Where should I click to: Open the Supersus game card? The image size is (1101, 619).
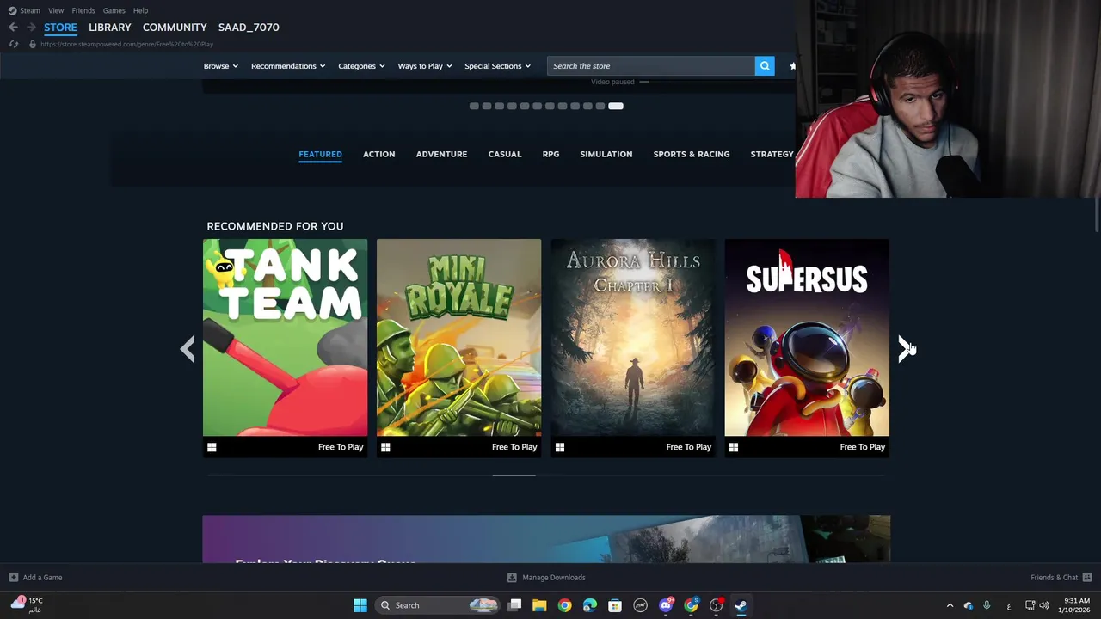tap(807, 348)
